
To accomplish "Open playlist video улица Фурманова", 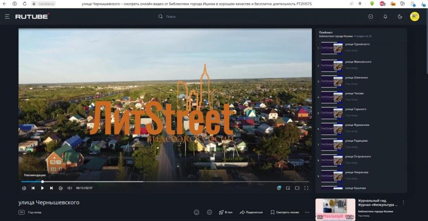I will pos(357,125).
